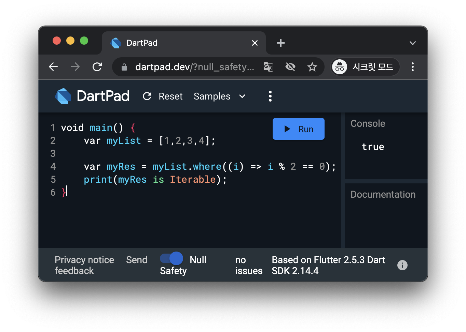Click the Reset refresh arrow icon
The width and height of the screenshot is (466, 332).
click(x=147, y=96)
